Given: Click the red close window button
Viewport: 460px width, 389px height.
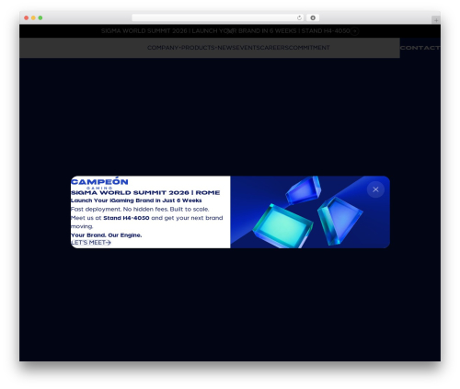Looking at the screenshot, I should pos(27,17).
